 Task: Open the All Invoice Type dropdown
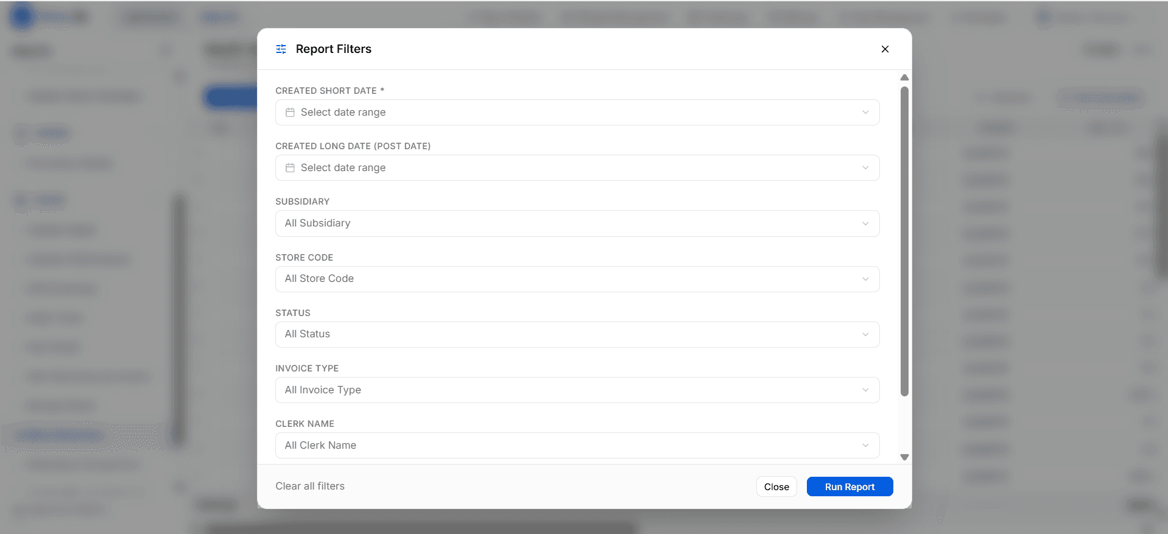pos(577,390)
